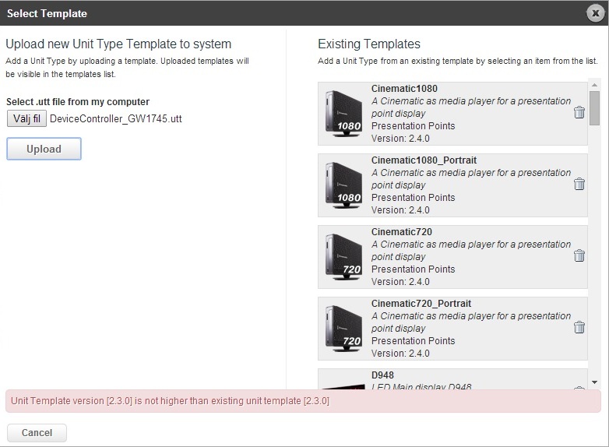Delete the Cinematic1080 template

579,113
